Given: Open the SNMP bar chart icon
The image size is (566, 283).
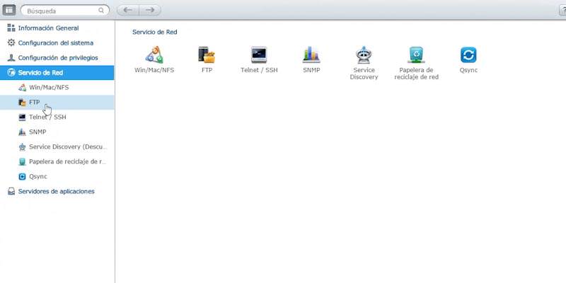Looking at the screenshot, I should 311,55.
